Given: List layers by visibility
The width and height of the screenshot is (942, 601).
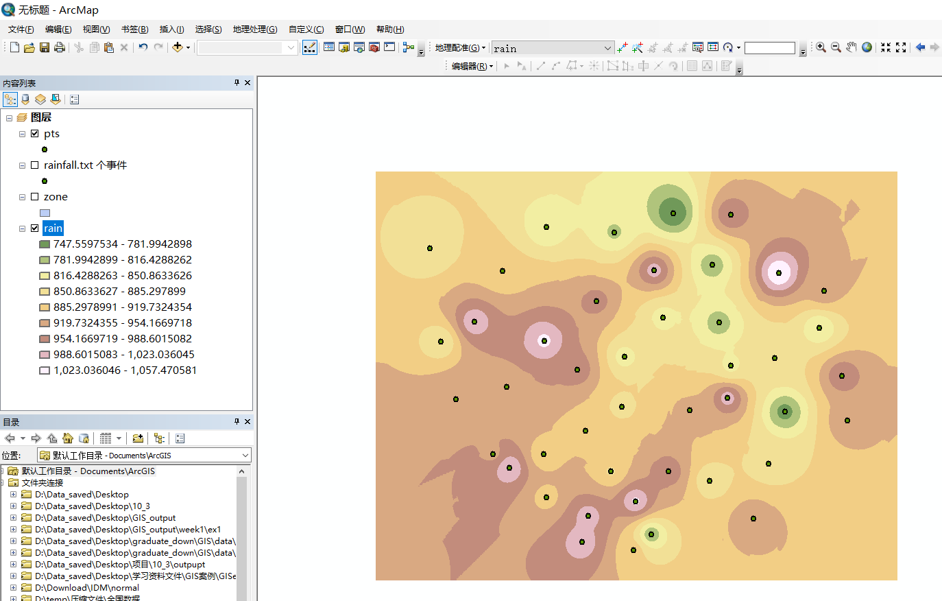Looking at the screenshot, I should [40, 99].
